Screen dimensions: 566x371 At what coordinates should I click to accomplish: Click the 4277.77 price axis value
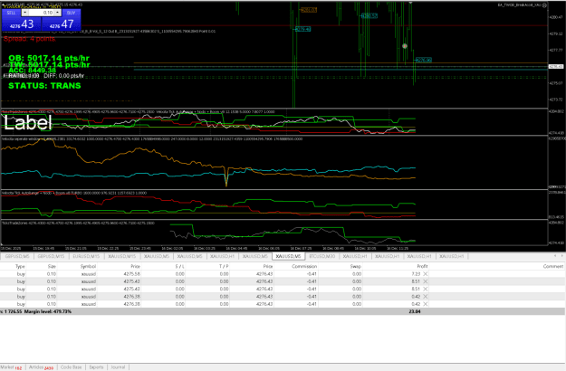pos(556,50)
